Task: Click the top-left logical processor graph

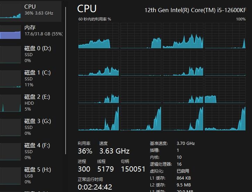Action: 99,36
